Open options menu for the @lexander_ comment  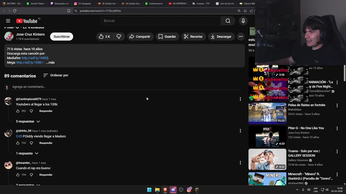(x=240, y=163)
